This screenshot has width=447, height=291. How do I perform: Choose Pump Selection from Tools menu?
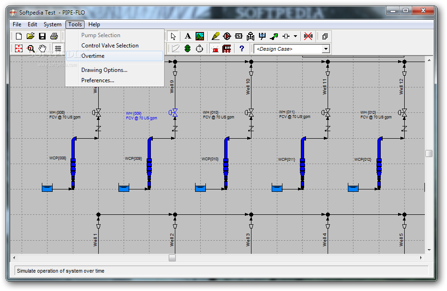pyautogui.click(x=115, y=35)
